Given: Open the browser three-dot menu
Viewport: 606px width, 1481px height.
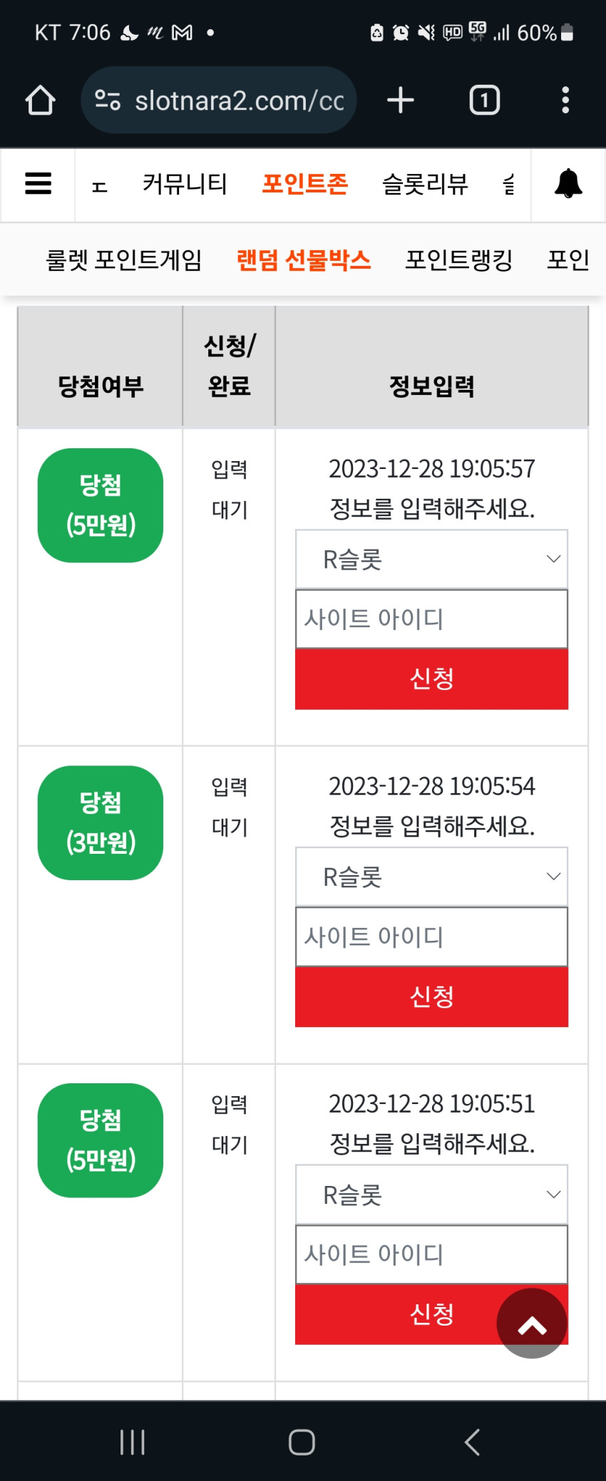Looking at the screenshot, I should click(565, 100).
